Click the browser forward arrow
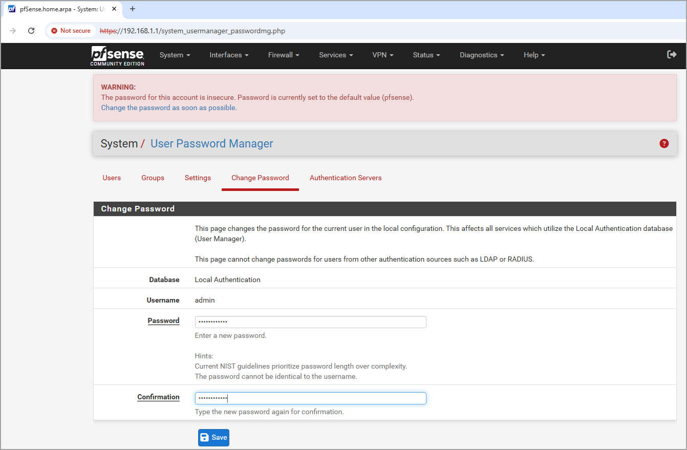687x450 pixels. point(13,31)
